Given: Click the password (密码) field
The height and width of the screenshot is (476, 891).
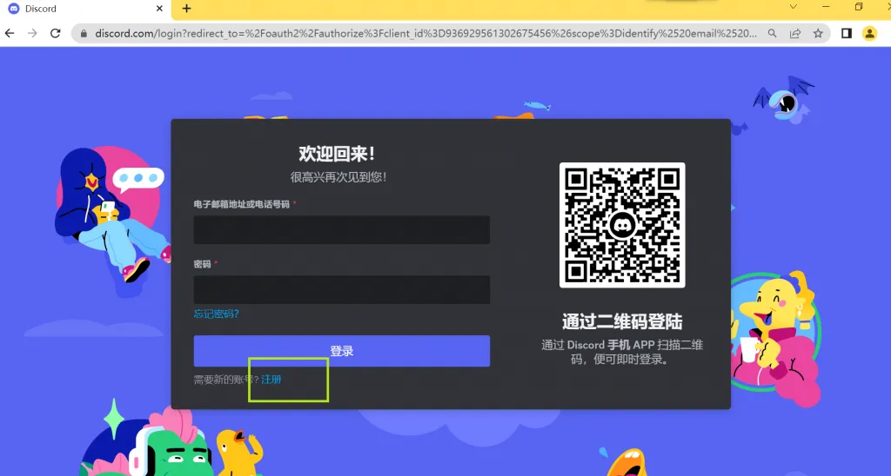Looking at the screenshot, I should pyautogui.click(x=341, y=290).
